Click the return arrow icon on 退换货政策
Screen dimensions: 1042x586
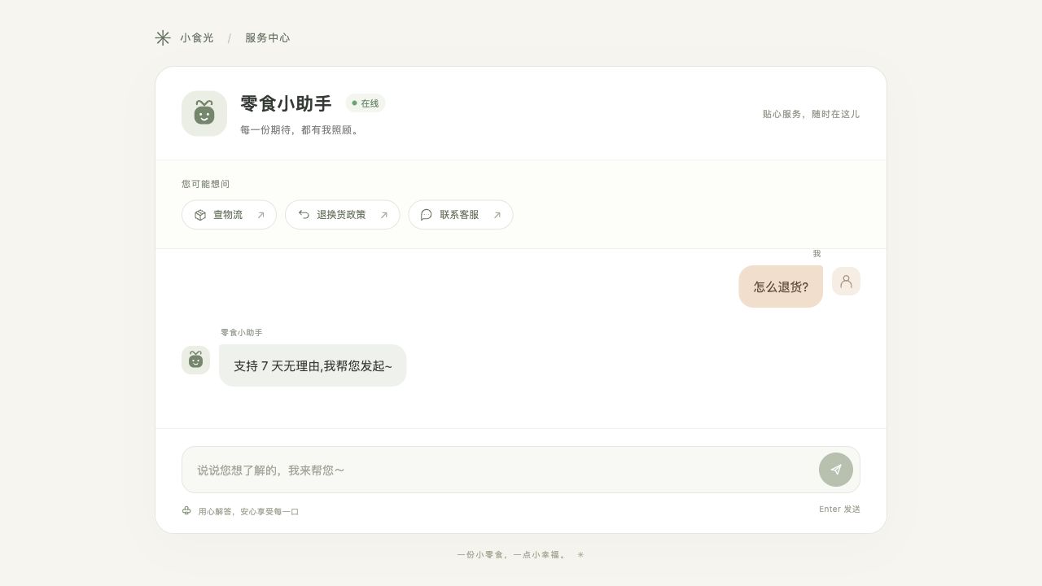pos(304,215)
